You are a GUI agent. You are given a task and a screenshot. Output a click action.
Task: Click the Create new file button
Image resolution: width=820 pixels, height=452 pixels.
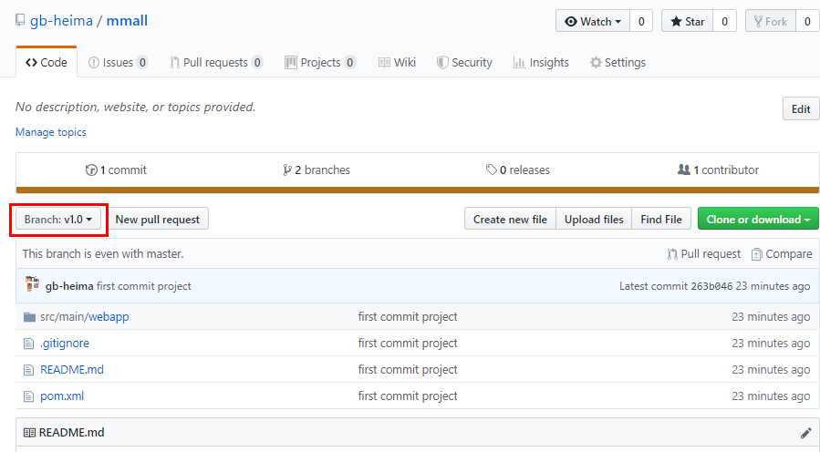510,220
